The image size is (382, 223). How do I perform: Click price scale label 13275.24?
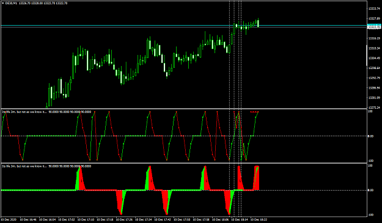374,108
